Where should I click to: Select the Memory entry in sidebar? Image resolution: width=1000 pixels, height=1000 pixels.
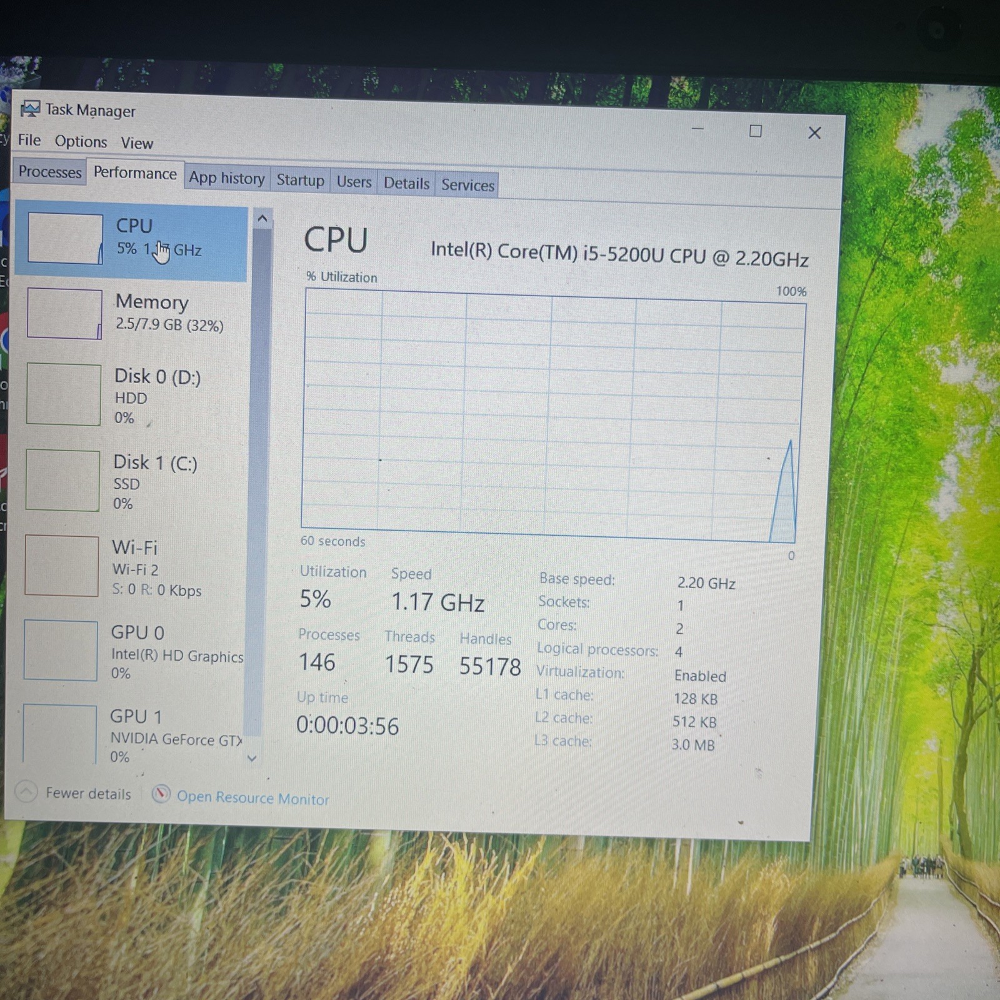[131, 314]
